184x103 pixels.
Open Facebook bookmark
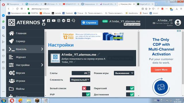[68, 13]
